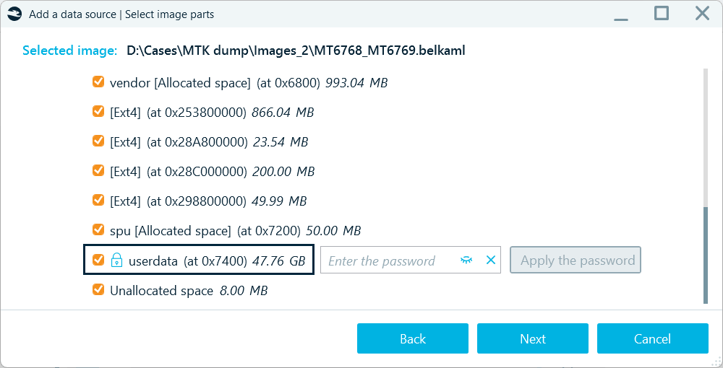Select the '49.99 MB' Ext4 row text
The height and width of the screenshot is (368, 723).
[208, 201]
